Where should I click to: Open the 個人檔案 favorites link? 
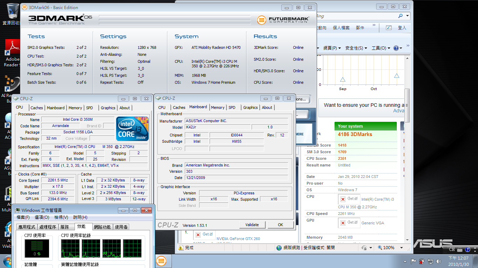tap(341, 28)
